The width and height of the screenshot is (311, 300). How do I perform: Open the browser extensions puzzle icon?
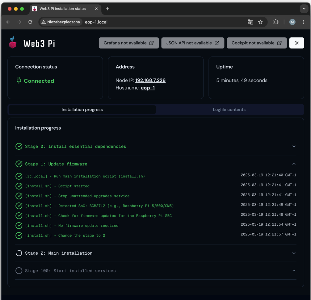(x=276, y=22)
